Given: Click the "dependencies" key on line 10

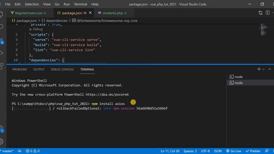Looking at the screenshot, I should (44, 60).
